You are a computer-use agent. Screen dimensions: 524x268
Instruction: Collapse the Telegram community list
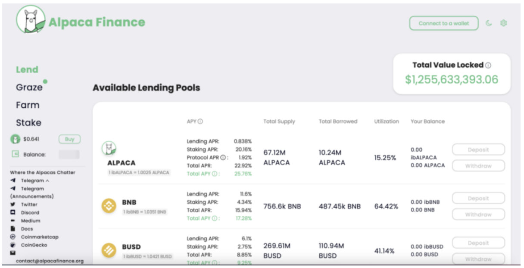pos(47,181)
